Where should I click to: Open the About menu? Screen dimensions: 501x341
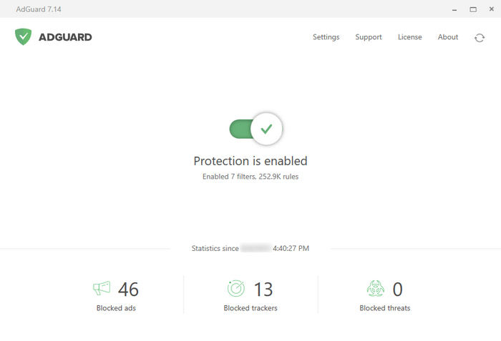(447, 37)
